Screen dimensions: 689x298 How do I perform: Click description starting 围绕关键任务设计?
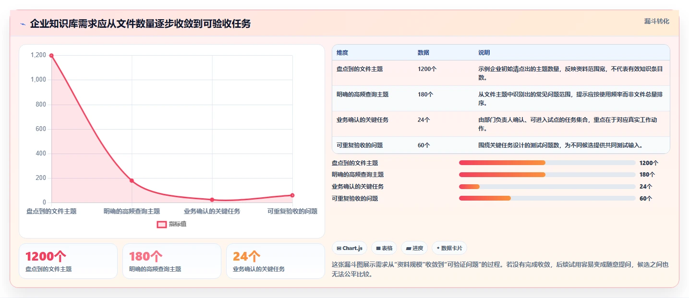click(560, 145)
